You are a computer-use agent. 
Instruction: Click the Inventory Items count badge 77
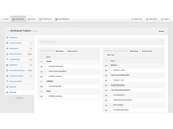31,76
